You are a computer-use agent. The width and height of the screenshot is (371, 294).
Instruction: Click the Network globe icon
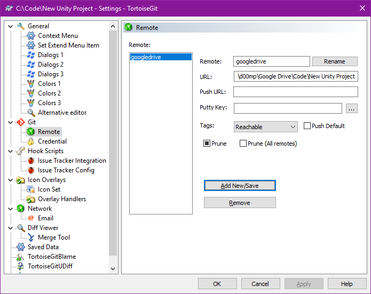[x=21, y=209]
